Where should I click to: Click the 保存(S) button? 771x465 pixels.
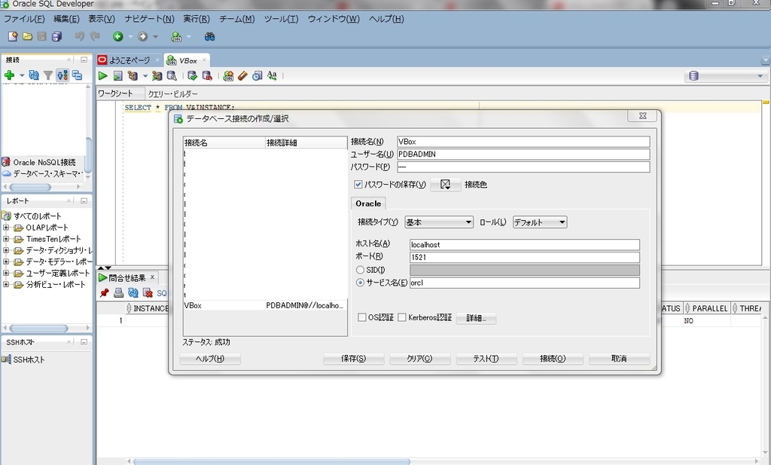354,359
